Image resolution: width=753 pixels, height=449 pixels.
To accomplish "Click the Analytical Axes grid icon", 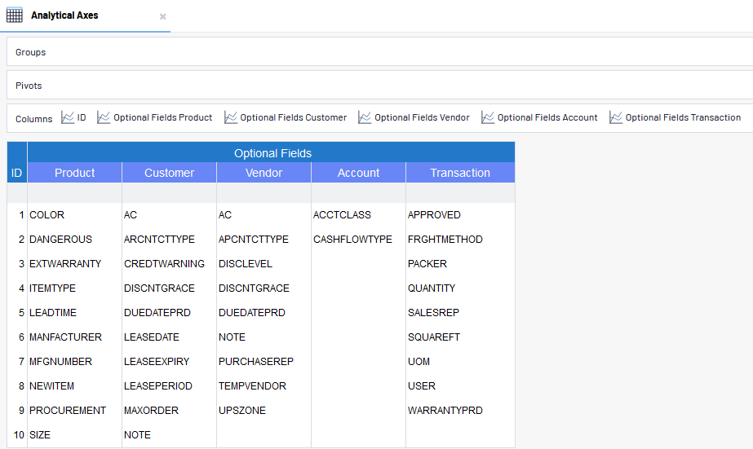I will (x=15, y=15).
